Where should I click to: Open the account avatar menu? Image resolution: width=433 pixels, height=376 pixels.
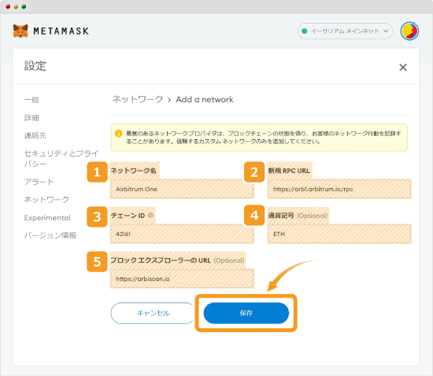409,31
